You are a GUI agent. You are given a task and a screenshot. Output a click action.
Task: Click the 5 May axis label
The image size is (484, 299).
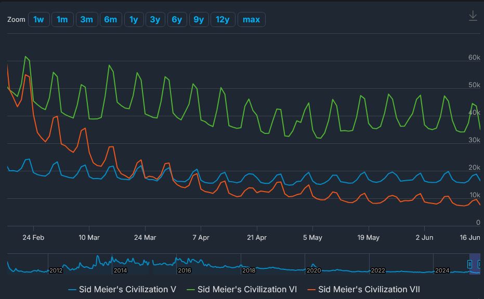point(312,237)
